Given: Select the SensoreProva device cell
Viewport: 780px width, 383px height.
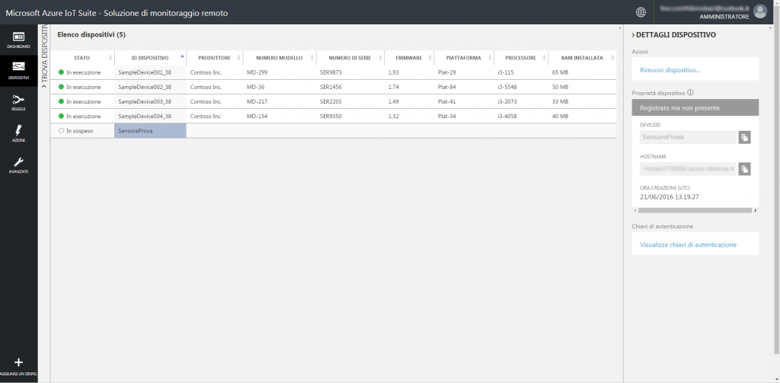Looking at the screenshot, I should coord(150,131).
